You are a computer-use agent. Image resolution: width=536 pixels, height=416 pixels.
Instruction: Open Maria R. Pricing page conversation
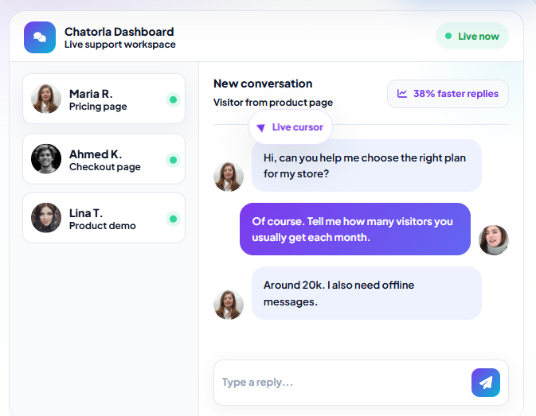click(x=104, y=99)
